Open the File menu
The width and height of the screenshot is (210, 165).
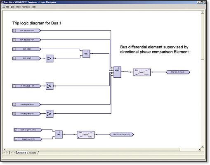(x=7, y=7)
